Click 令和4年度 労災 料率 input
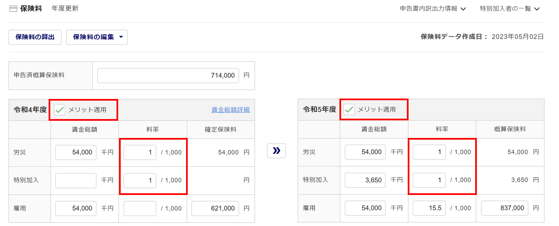Screen dimensions: 559x226 click(x=140, y=153)
